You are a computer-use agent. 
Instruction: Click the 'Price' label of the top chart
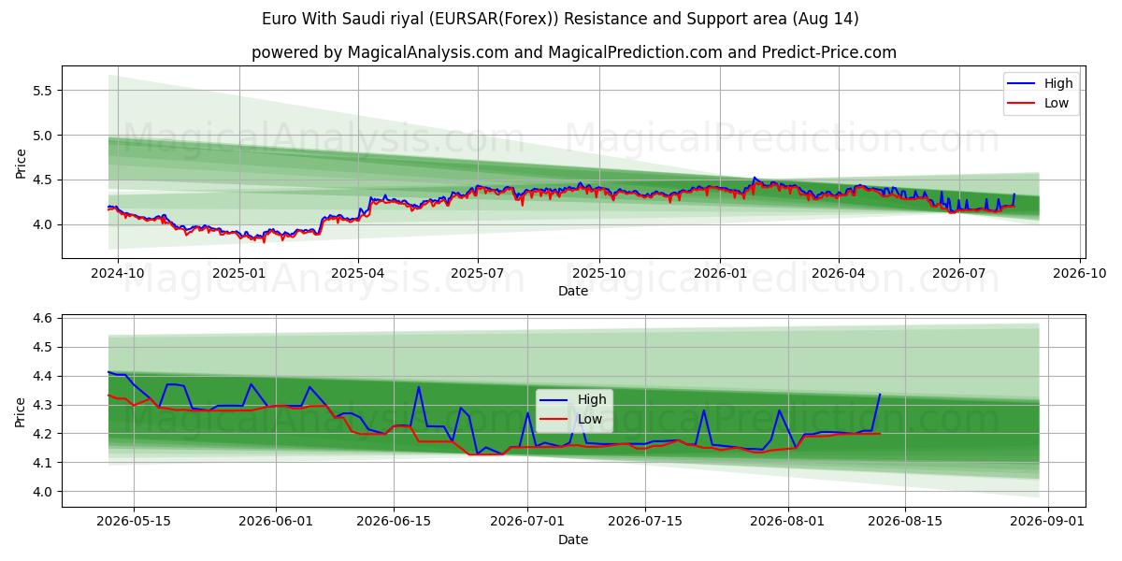pyautogui.click(x=21, y=163)
